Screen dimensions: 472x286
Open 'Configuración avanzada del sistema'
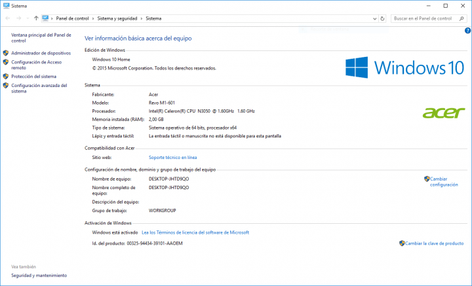(x=39, y=88)
